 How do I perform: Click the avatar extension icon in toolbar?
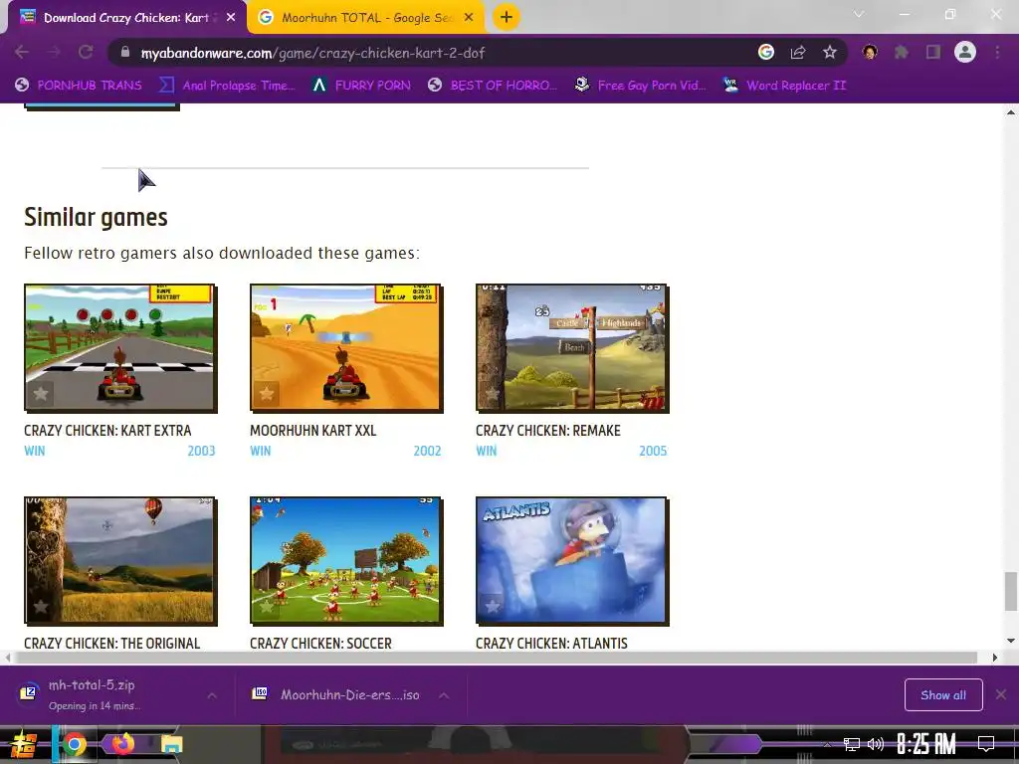[x=870, y=52]
